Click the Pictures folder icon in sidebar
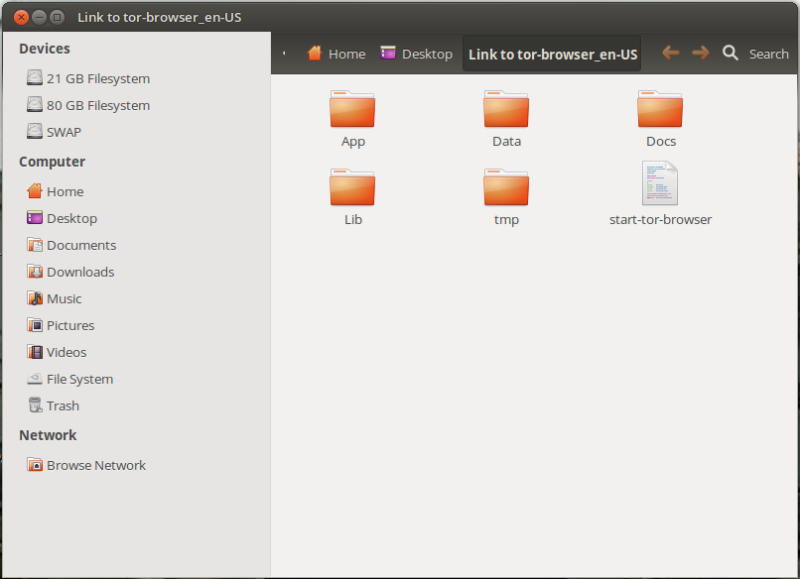The image size is (800, 579). [34, 324]
